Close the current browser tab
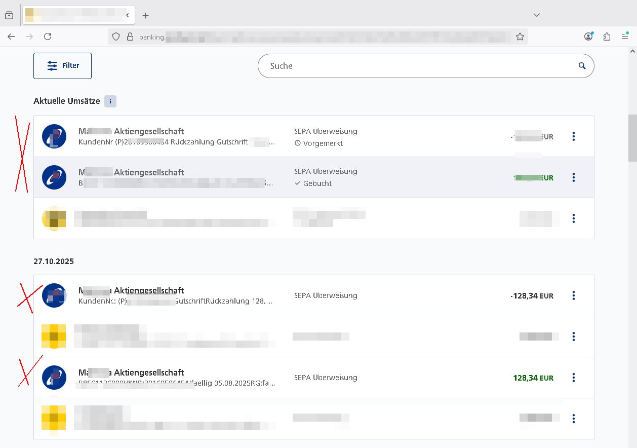This screenshot has height=448, width=637. (x=128, y=15)
